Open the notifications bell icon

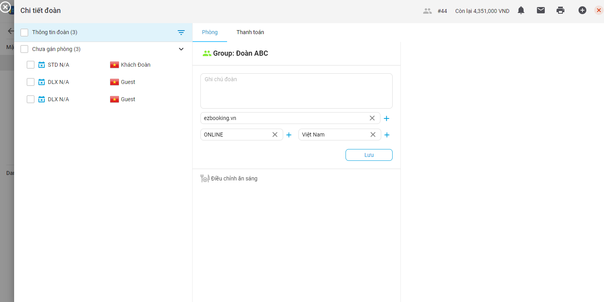coord(521,11)
